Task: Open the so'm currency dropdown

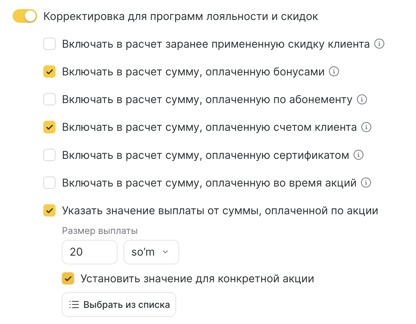Action: coord(151,252)
